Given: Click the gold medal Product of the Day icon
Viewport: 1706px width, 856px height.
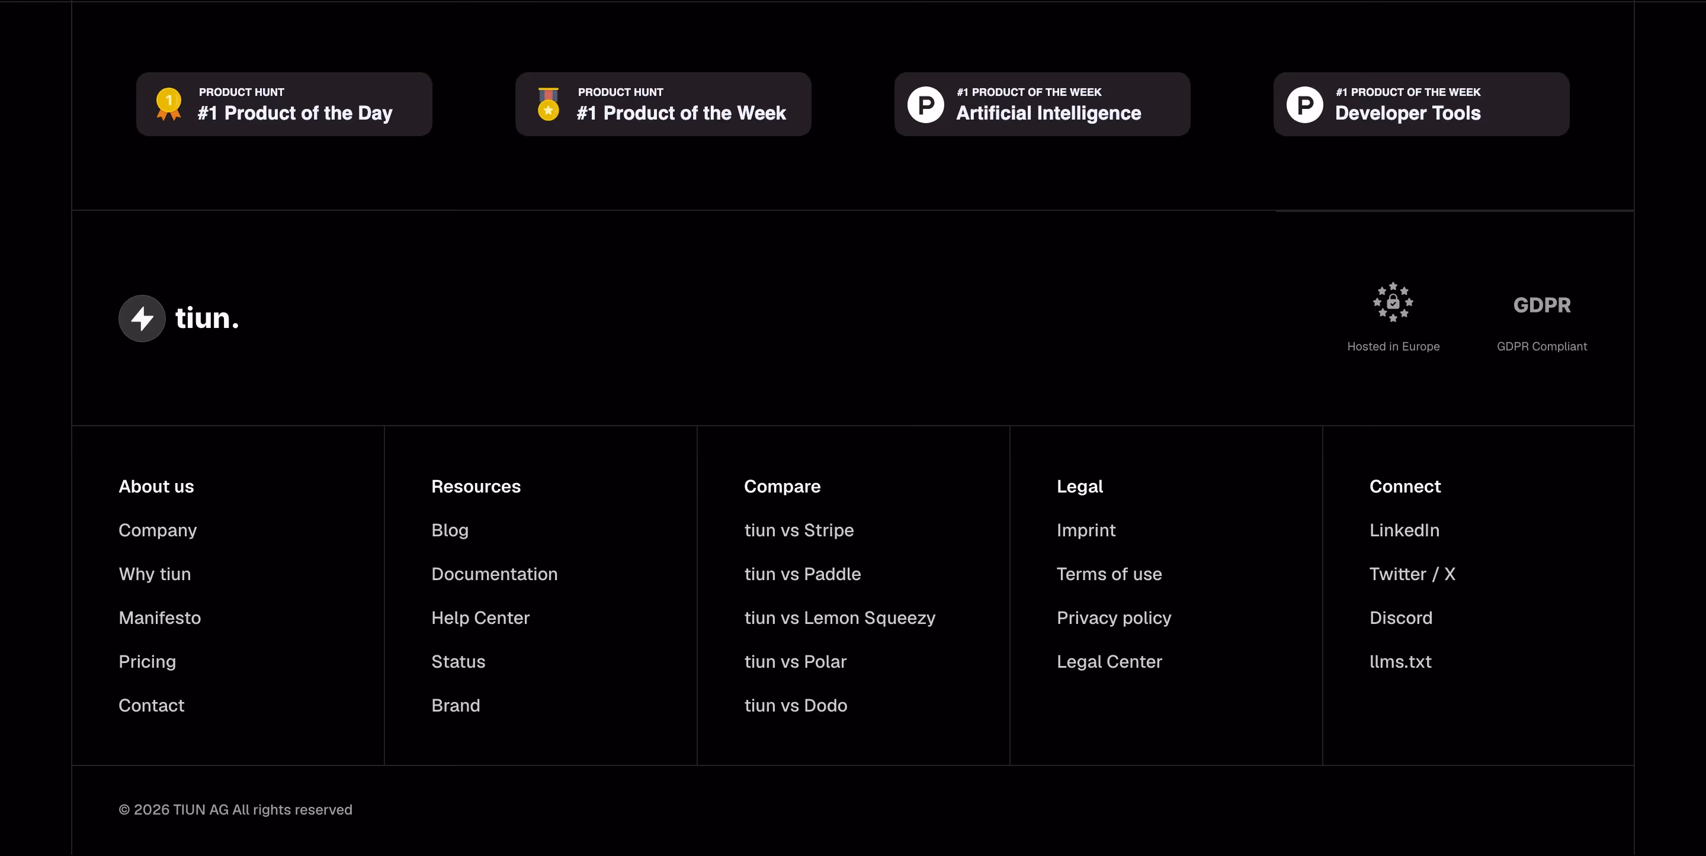Looking at the screenshot, I should point(169,105).
